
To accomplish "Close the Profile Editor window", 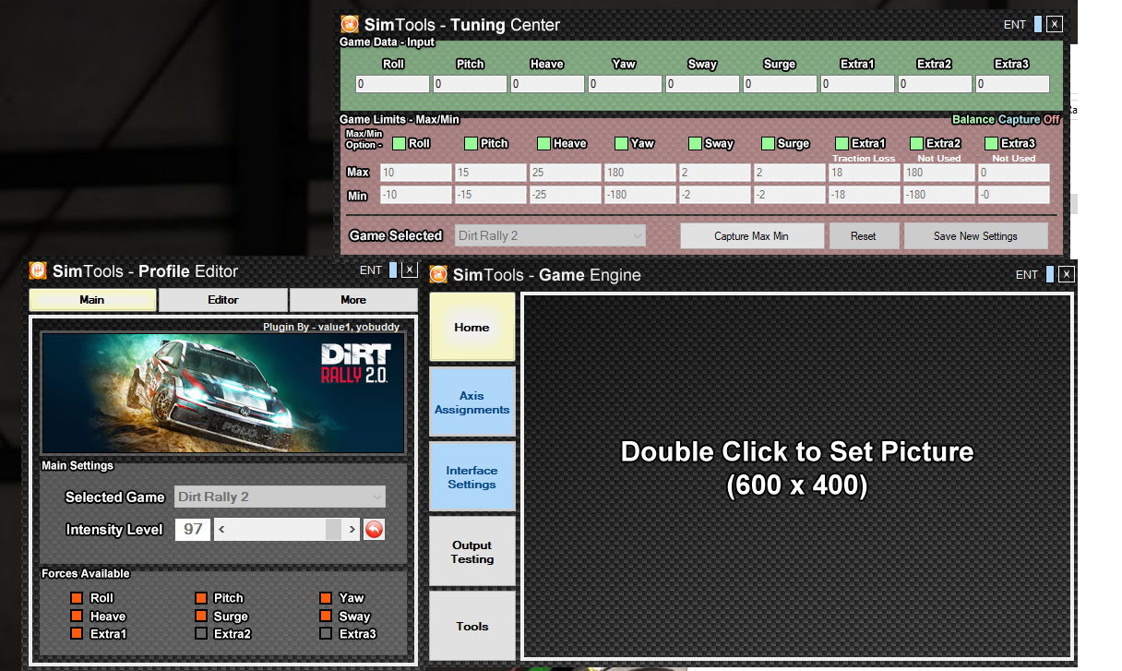I will coord(411,270).
